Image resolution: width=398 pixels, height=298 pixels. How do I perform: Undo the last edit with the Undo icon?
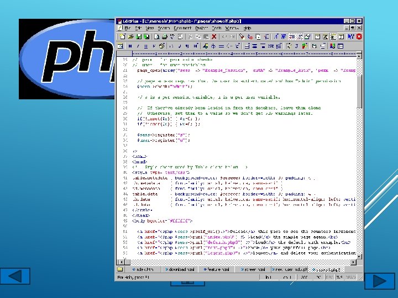coord(224,37)
